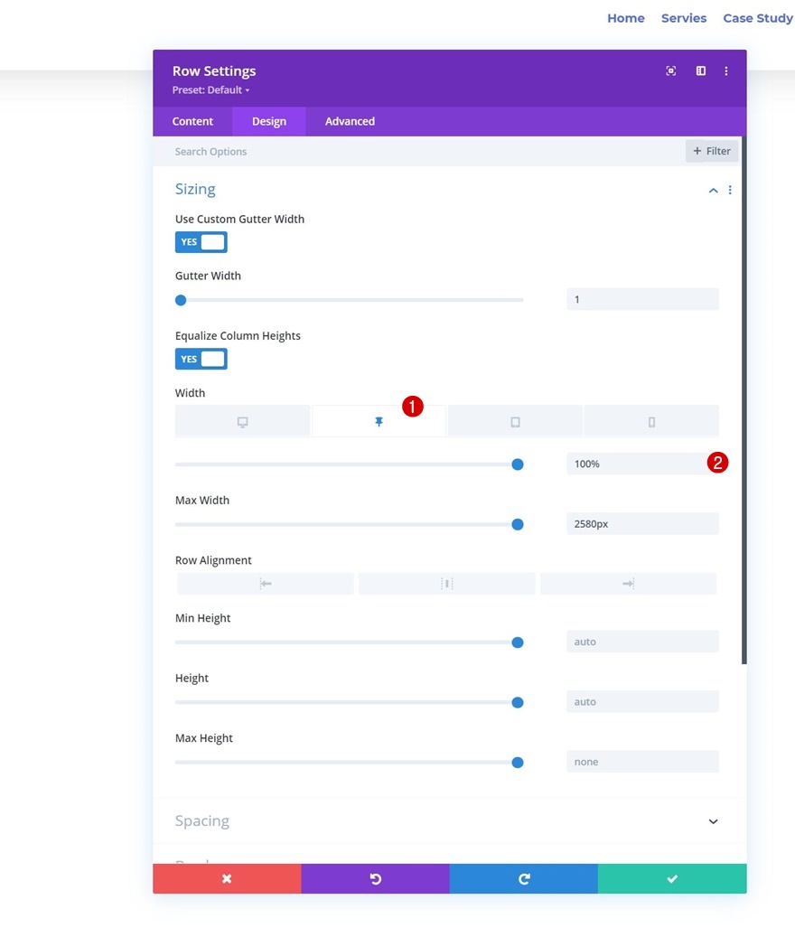Image resolution: width=795 pixels, height=928 pixels.
Task: Click the Filter button
Action: coord(712,151)
